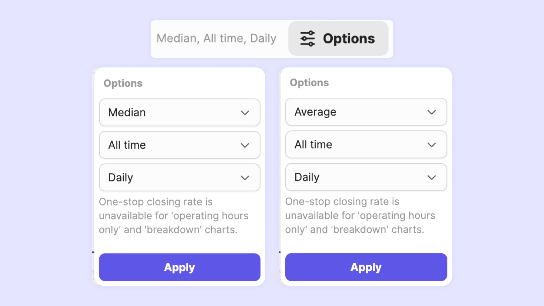The height and width of the screenshot is (306, 544).
Task: Click the chevron on right panel's Daily
Action: 432,178
